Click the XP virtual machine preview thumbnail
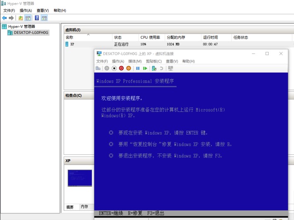294x220 pixels. pyautogui.click(x=80, y=178)
